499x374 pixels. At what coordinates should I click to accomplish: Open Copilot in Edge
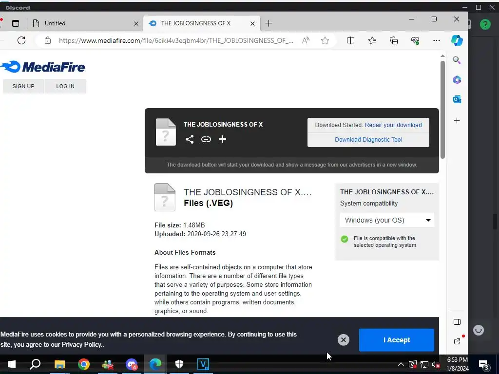click(x=457, y=40)
